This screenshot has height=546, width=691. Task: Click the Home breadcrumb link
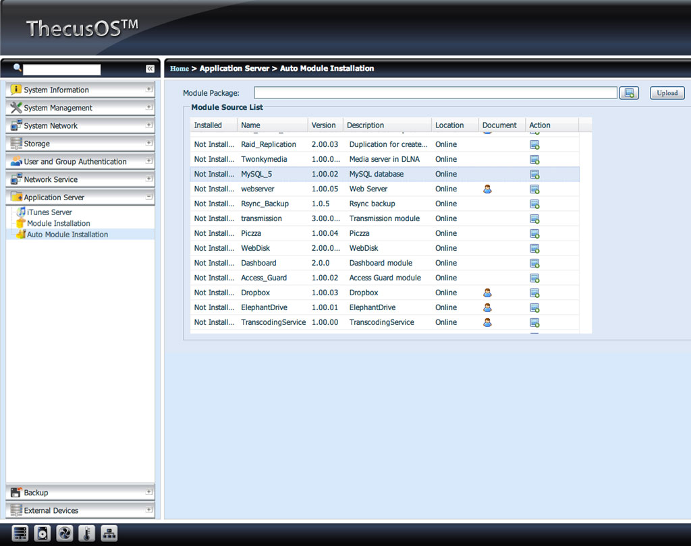point(179,69)
